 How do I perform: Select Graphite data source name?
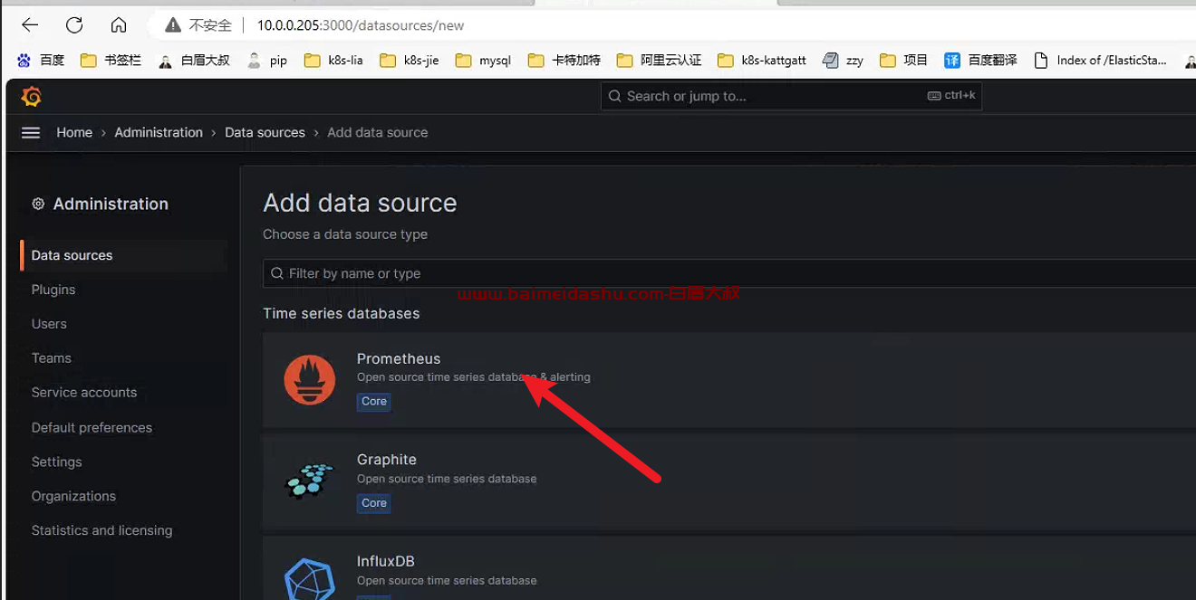pos(387,460)
